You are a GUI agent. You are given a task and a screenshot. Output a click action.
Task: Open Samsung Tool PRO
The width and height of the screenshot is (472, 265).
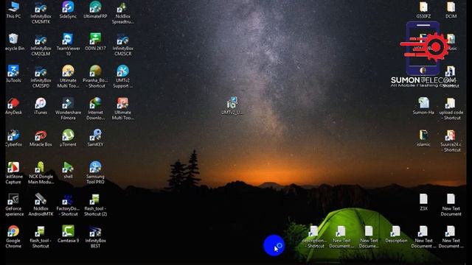(x=95, y=173)
